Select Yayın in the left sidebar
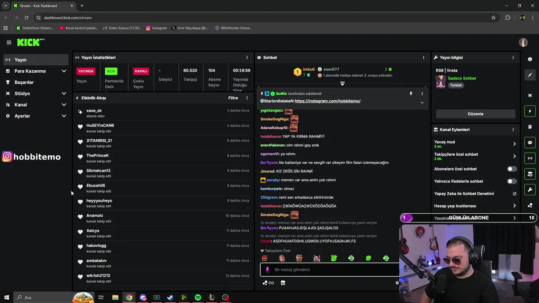The image size is (539, 303). (36, 60)
